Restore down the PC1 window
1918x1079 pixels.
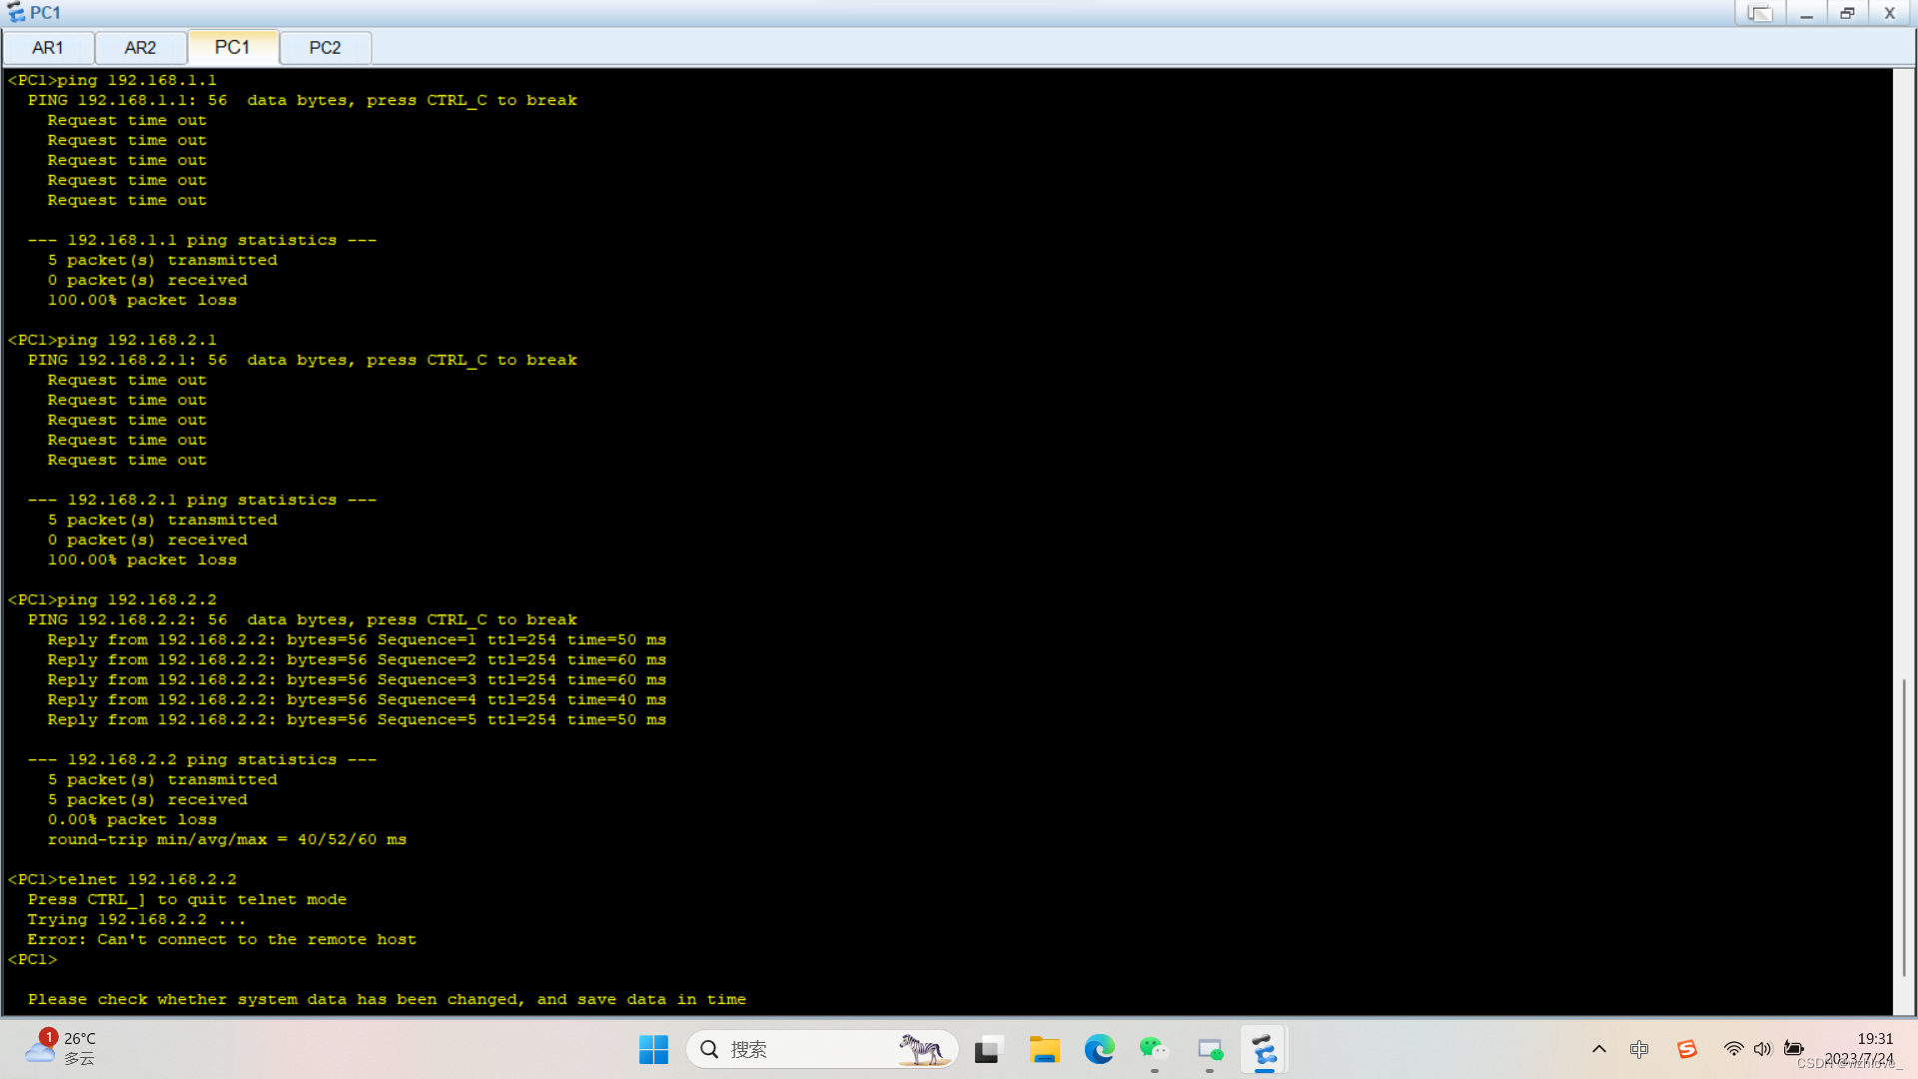[x=1847, y=13]
